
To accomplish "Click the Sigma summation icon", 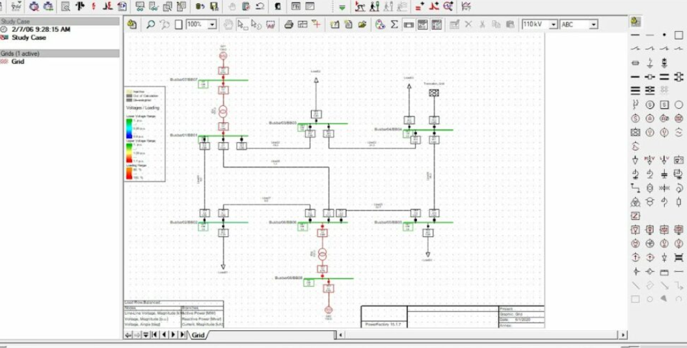I will click(394, 25).
